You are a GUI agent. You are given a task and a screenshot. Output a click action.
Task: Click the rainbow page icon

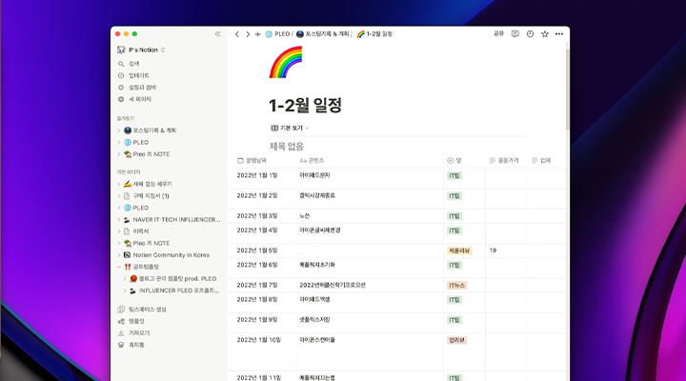click(286, 62)
